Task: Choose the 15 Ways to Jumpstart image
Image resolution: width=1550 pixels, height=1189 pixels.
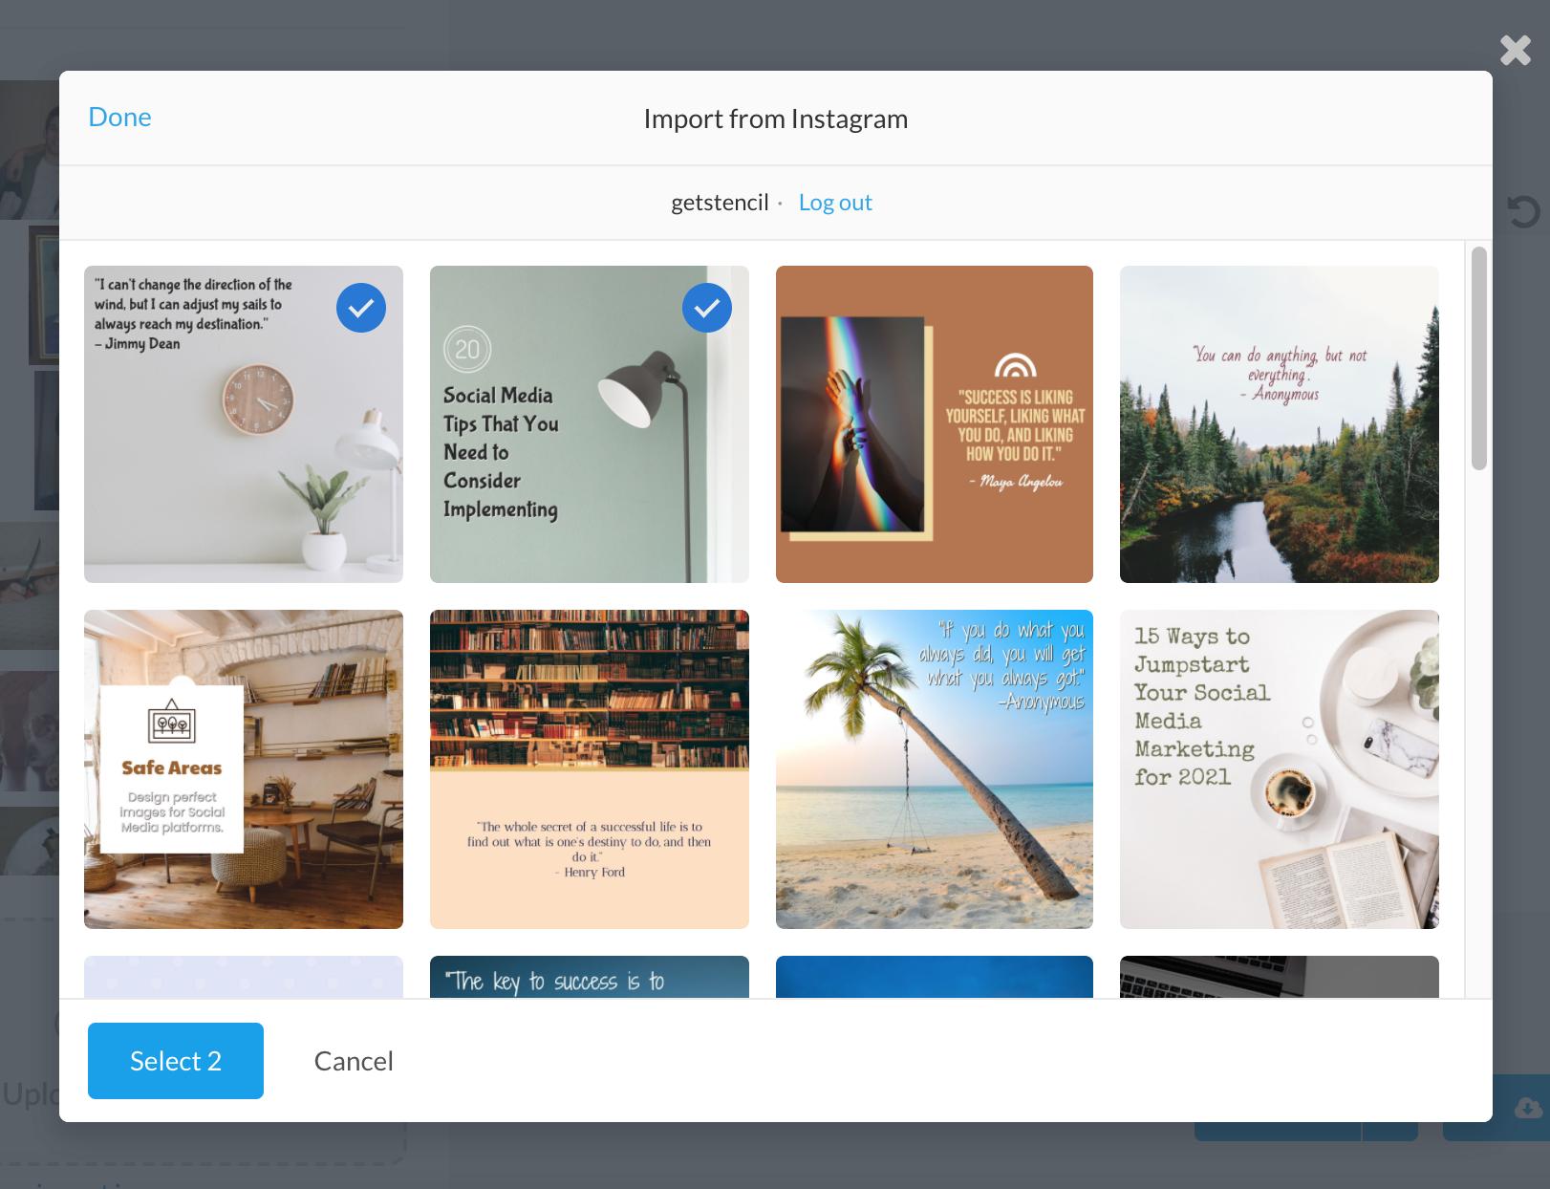Action: 1280,769
